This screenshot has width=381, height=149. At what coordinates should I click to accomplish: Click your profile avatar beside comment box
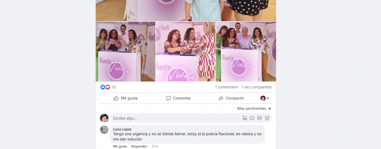[104, 118]
